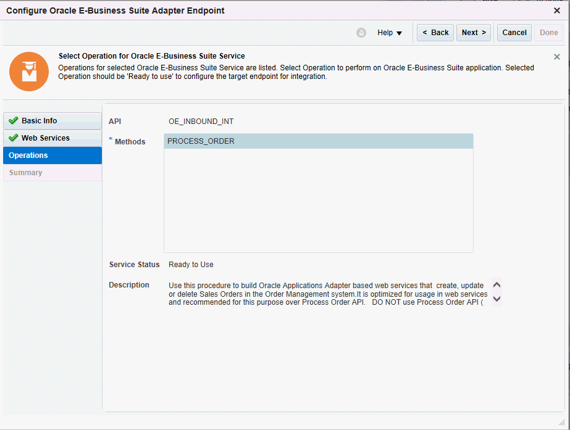Dismiss the instruction banner using its X icon
The width and height of the screenshot is (570, 430).
click(556, 56)
